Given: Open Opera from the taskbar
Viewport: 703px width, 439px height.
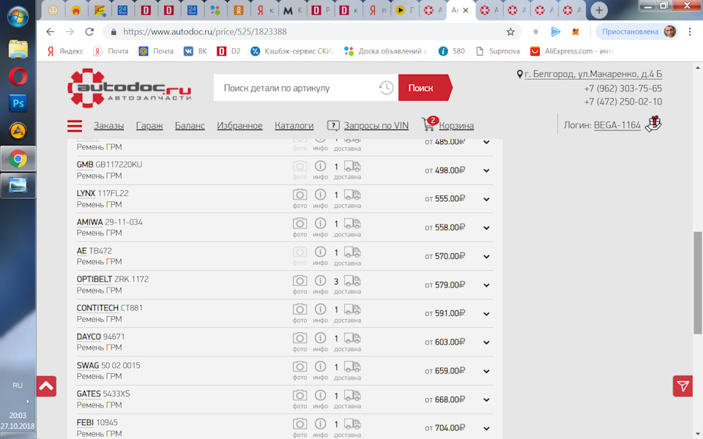Looking at the screenshot, I should pos(18,76).
